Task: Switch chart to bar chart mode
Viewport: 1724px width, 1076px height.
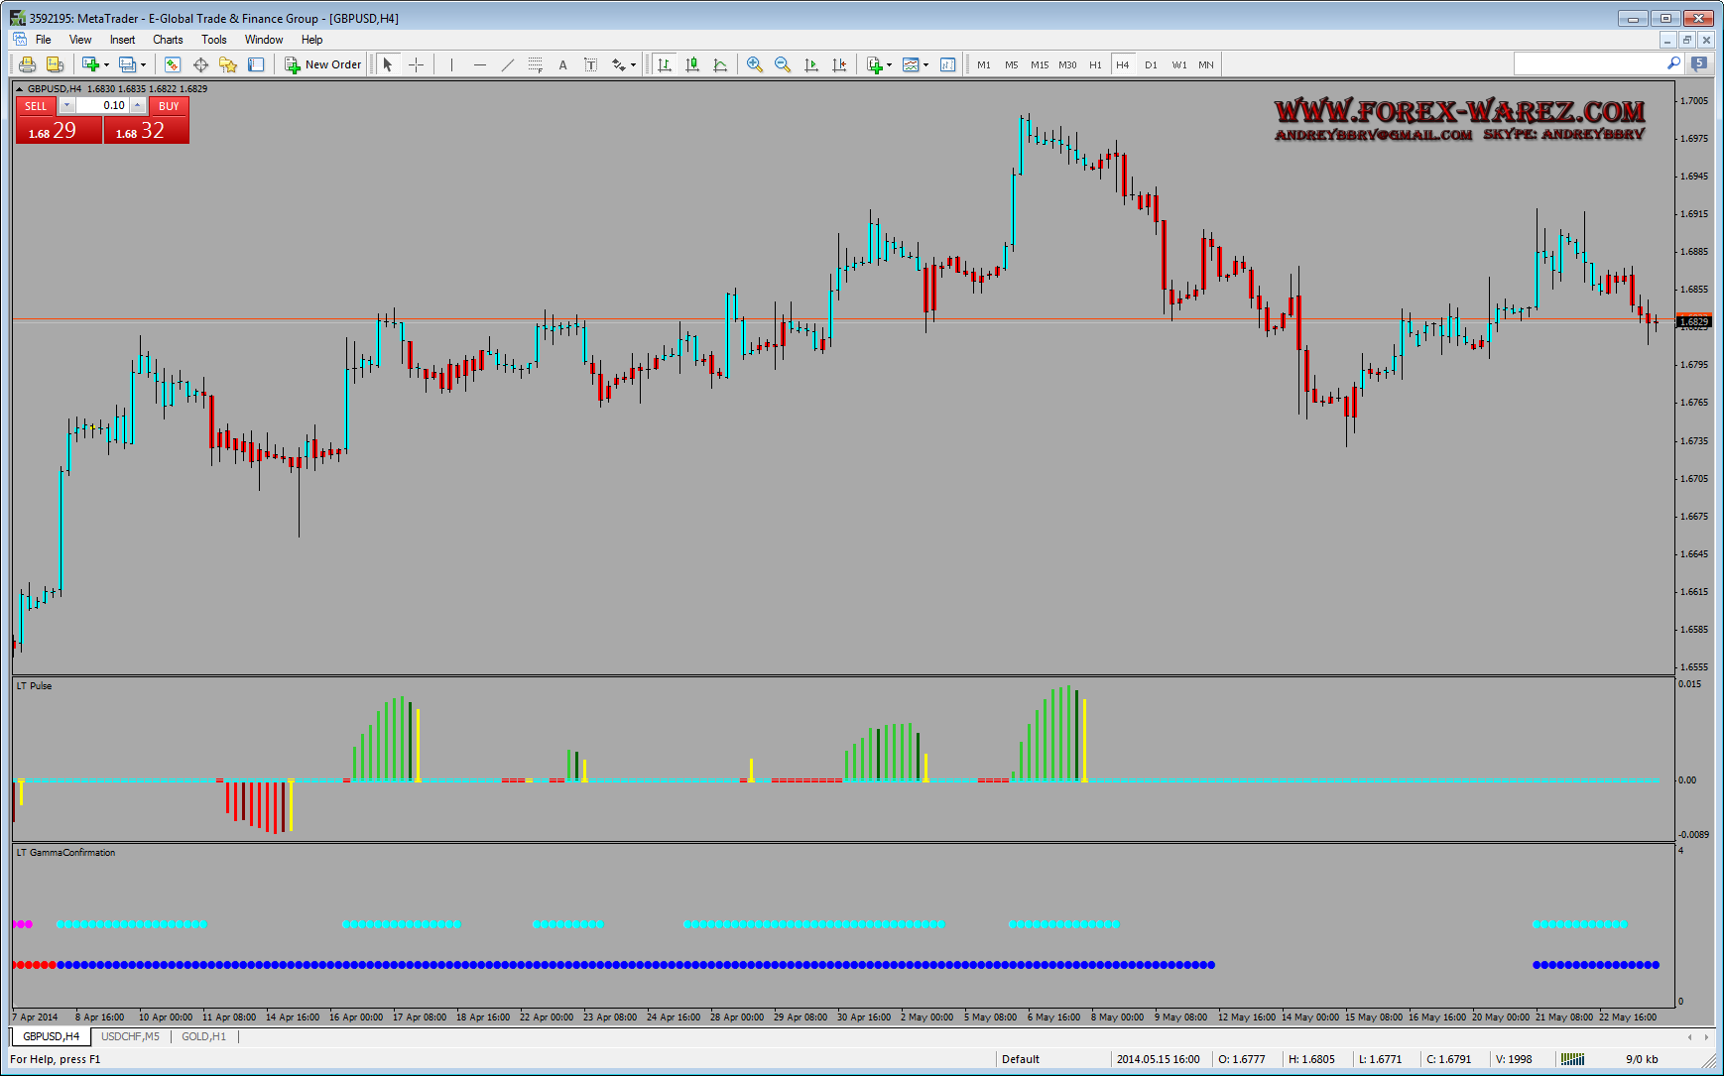Action: tap(665, 64)
